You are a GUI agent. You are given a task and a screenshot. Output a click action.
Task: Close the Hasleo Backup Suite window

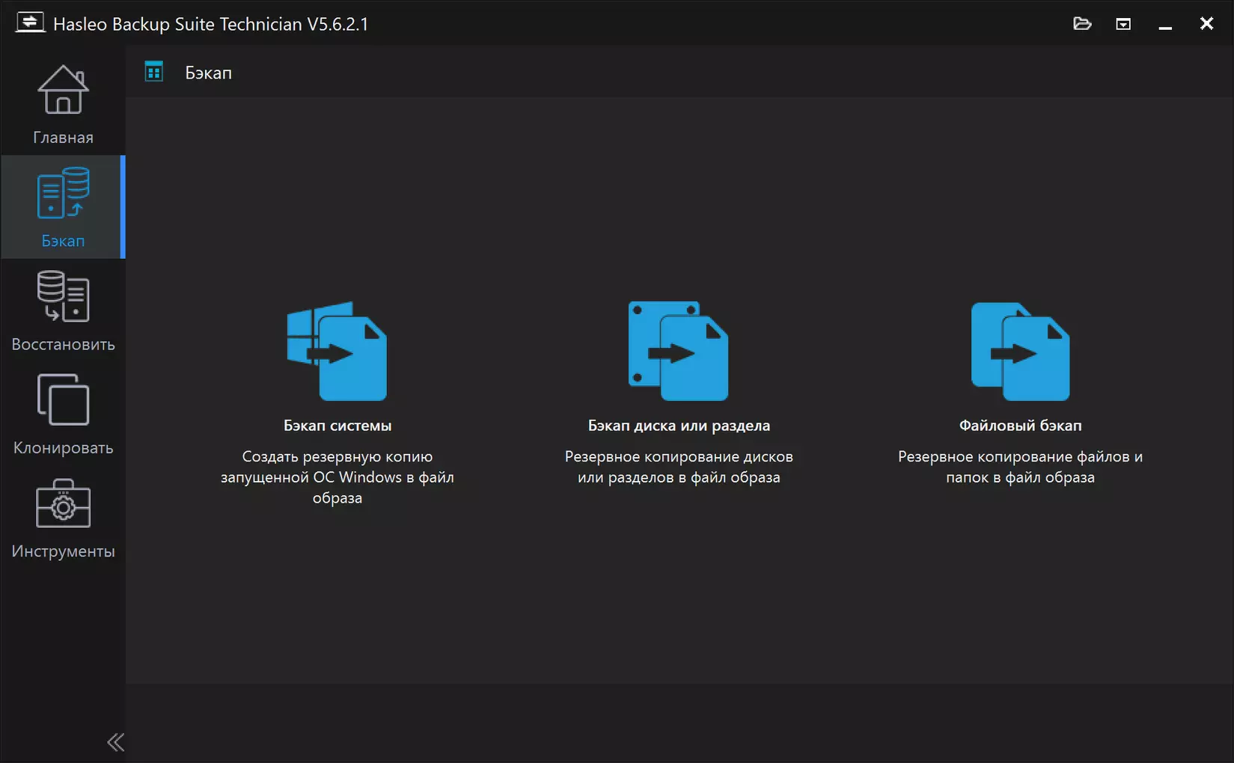(x=1206, y=24)
